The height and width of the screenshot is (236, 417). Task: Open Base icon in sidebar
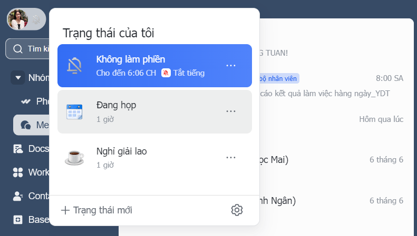tap(18, 220)
